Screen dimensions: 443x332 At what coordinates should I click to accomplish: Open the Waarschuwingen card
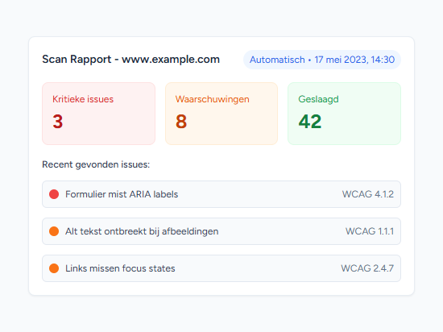tap(221, 114)
